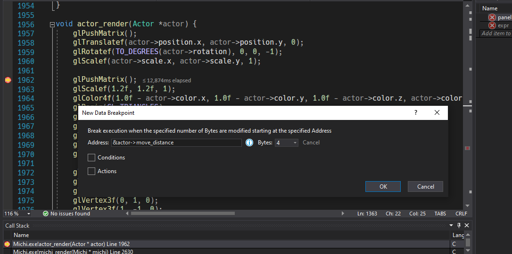Image resolution: width=512 pixels, height=254 pixels.
Task: Click error icon next to expr watch
Action: [492, 25]
